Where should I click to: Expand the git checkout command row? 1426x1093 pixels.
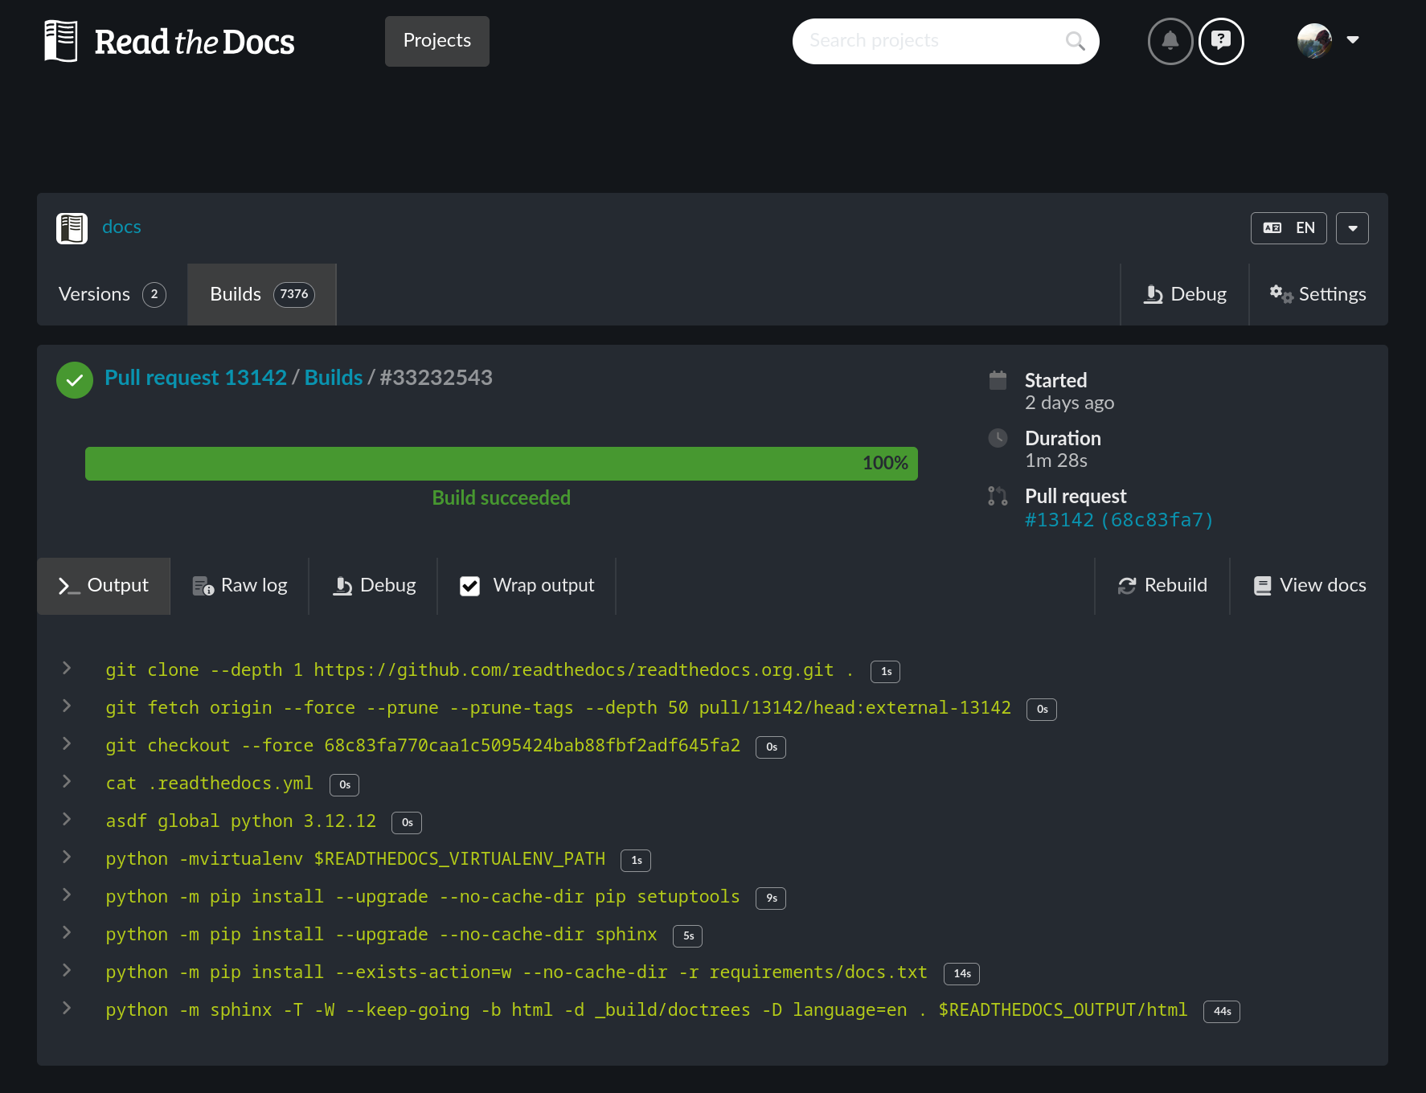(x=67, y=743)
